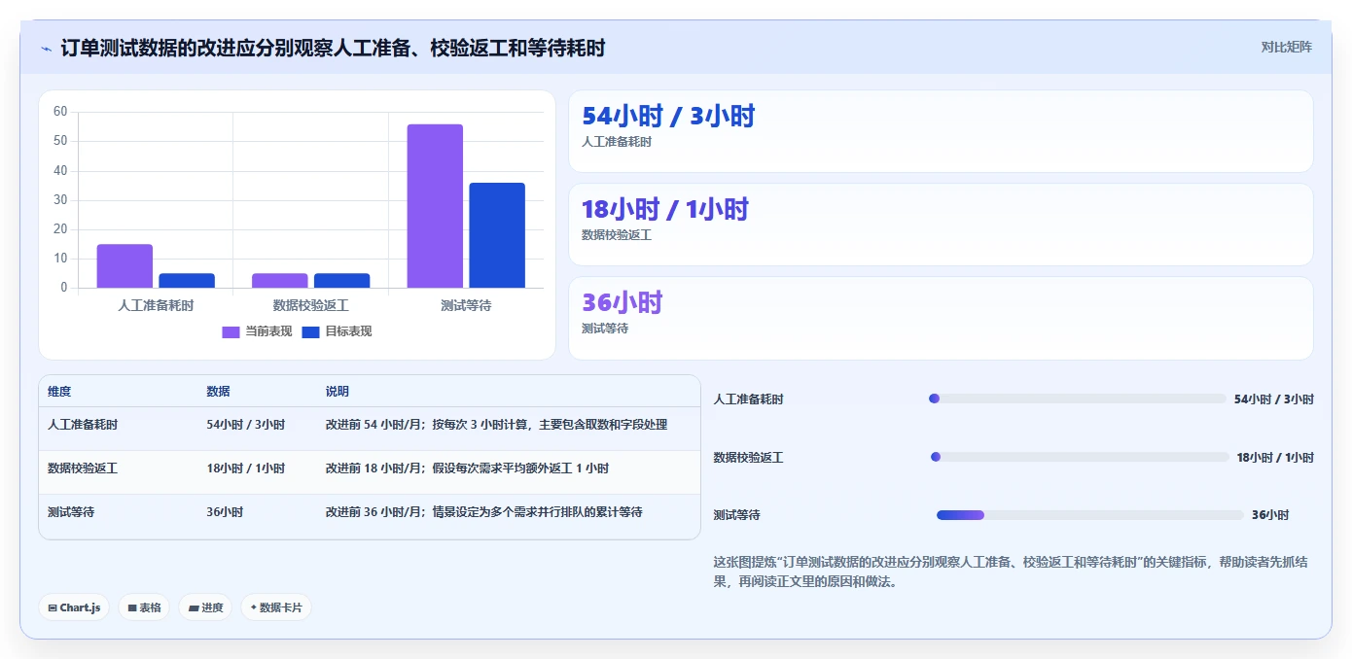
Task: Click the 数据 column header
Action: (218, 392)
